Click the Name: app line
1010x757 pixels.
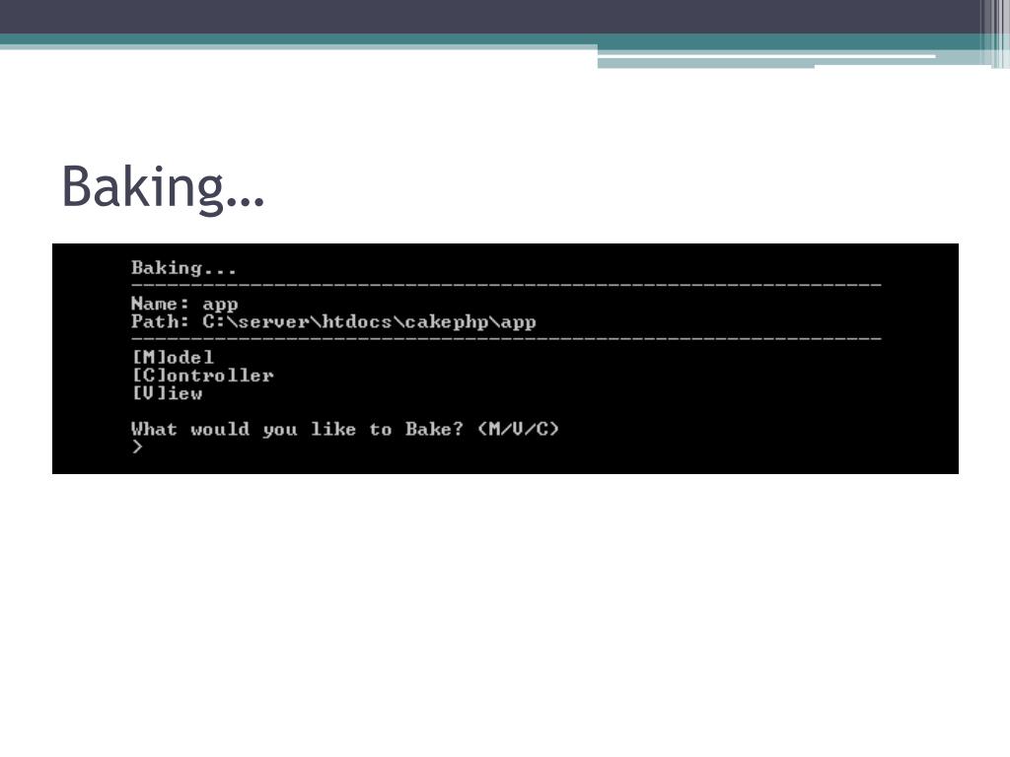click(x=183, y=304)
